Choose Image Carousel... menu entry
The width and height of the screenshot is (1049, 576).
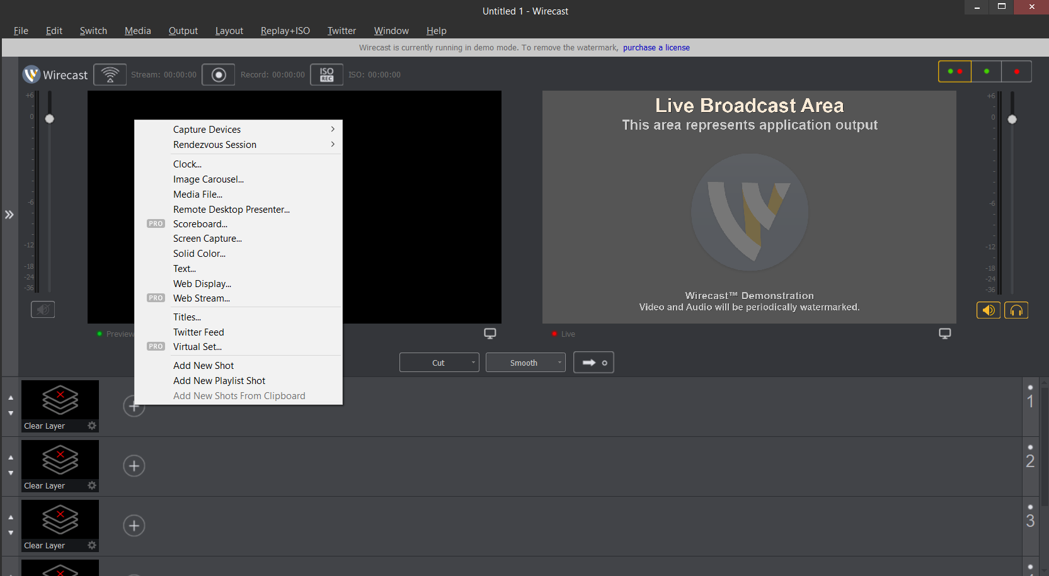[x=239, y=179]
